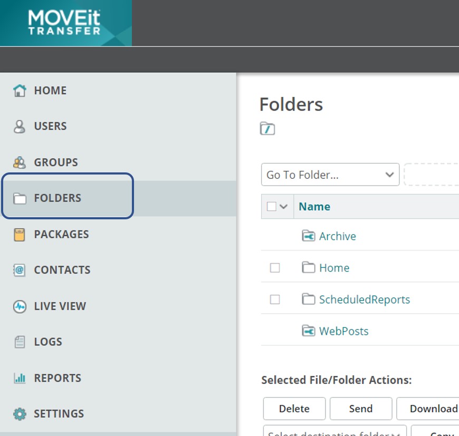This screenshot has width=459, height=436.
Task: Click the Archive folder icon
Action: (309, 236)
